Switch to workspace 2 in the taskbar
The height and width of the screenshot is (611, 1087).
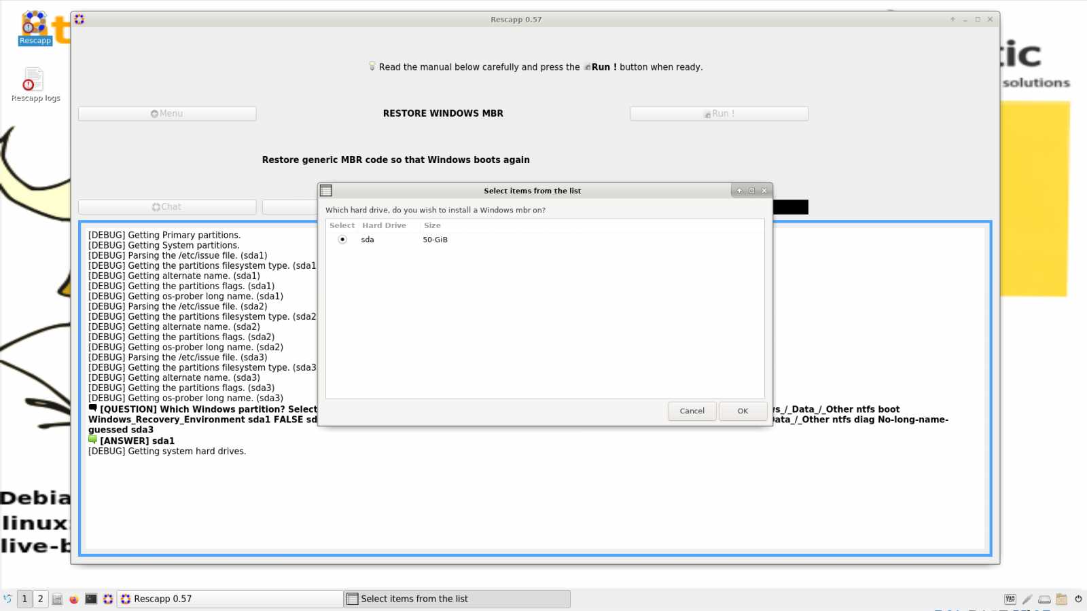point(40,599)
